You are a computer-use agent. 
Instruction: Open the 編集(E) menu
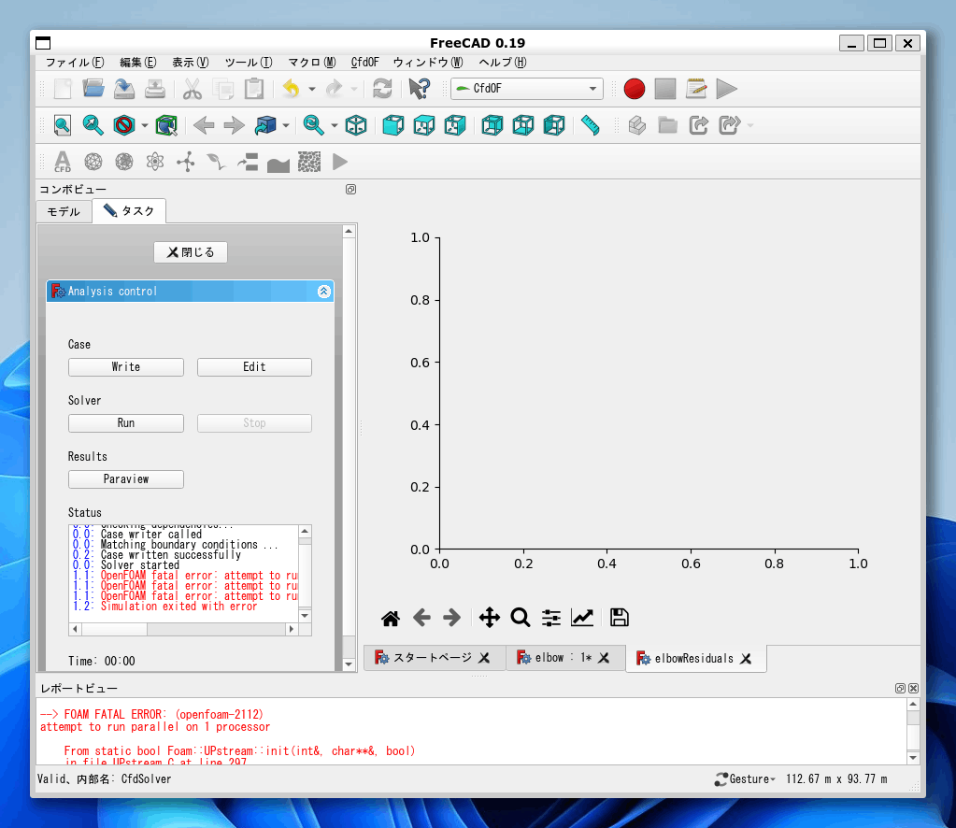(x=137, y=63)
